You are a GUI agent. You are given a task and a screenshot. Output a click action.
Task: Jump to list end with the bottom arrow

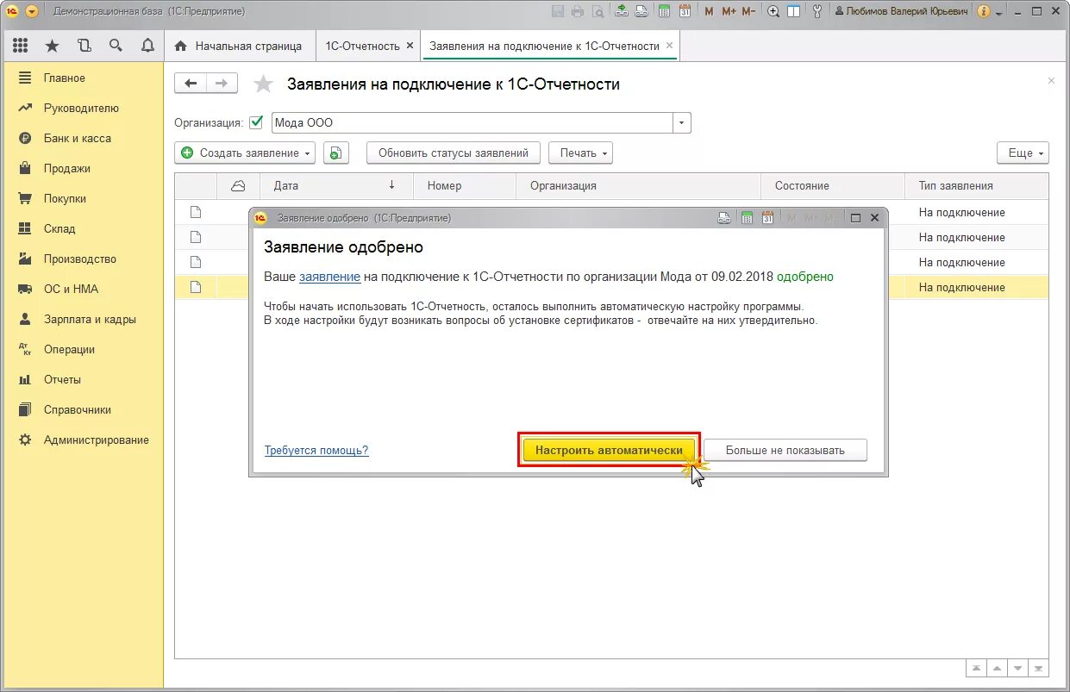1038,668
